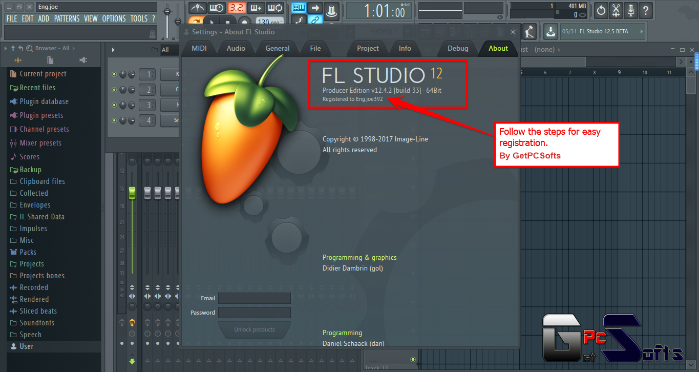Mute channel 4 green LED
699x372 pixels.
(114, 121)
